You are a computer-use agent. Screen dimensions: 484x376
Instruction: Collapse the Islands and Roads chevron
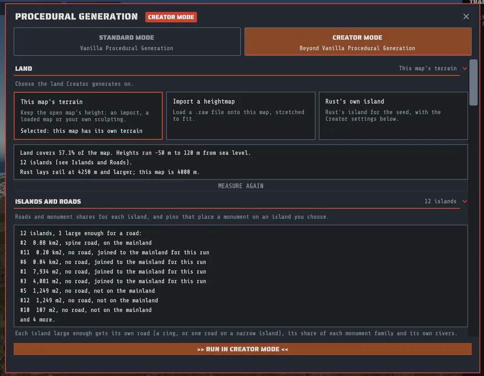[x=464, y=201]
